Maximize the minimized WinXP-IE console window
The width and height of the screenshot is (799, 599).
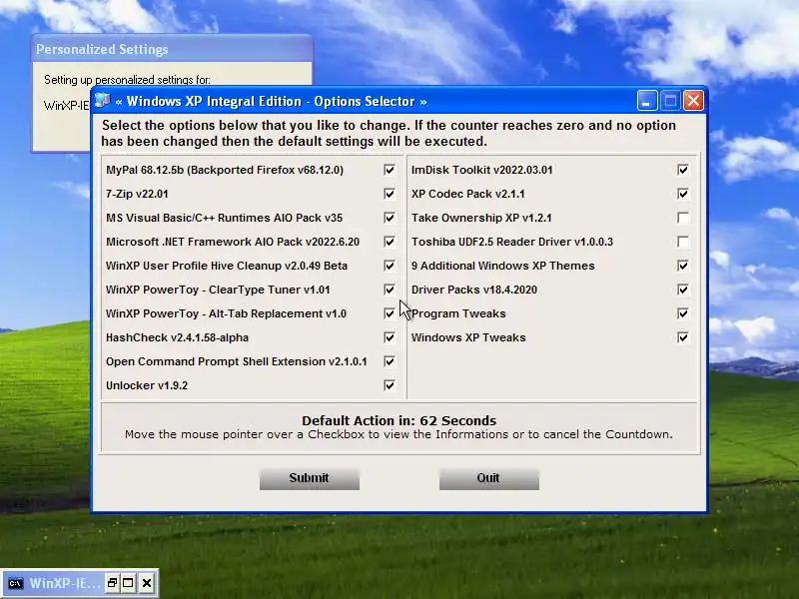pos(129,583)
